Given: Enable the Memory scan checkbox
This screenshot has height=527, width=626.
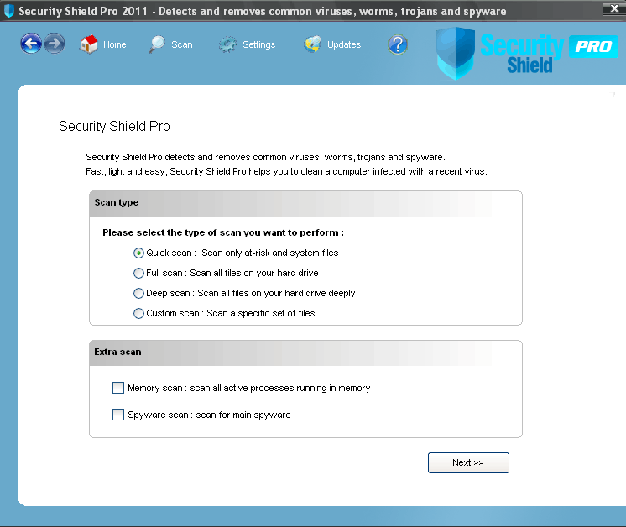Looking at the screenshot, I should 118,388.
